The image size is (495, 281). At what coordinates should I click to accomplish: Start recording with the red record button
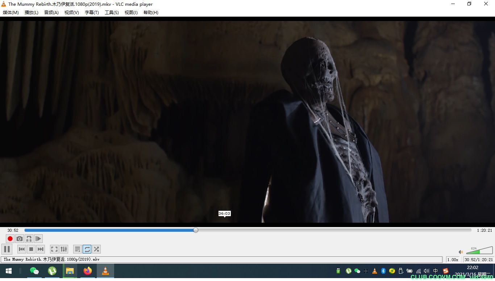pyautogui.click(x=10, y=239)
